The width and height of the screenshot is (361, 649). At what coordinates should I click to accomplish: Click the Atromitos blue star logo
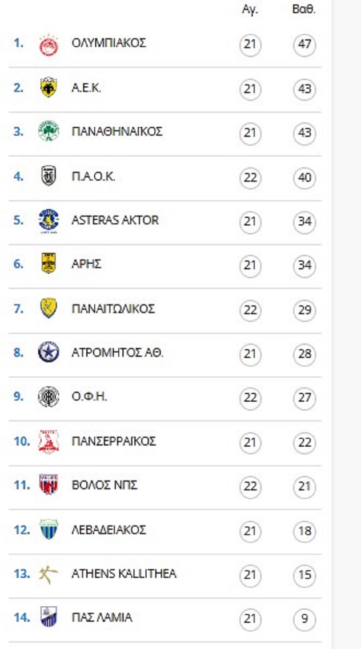coord(48,352)
